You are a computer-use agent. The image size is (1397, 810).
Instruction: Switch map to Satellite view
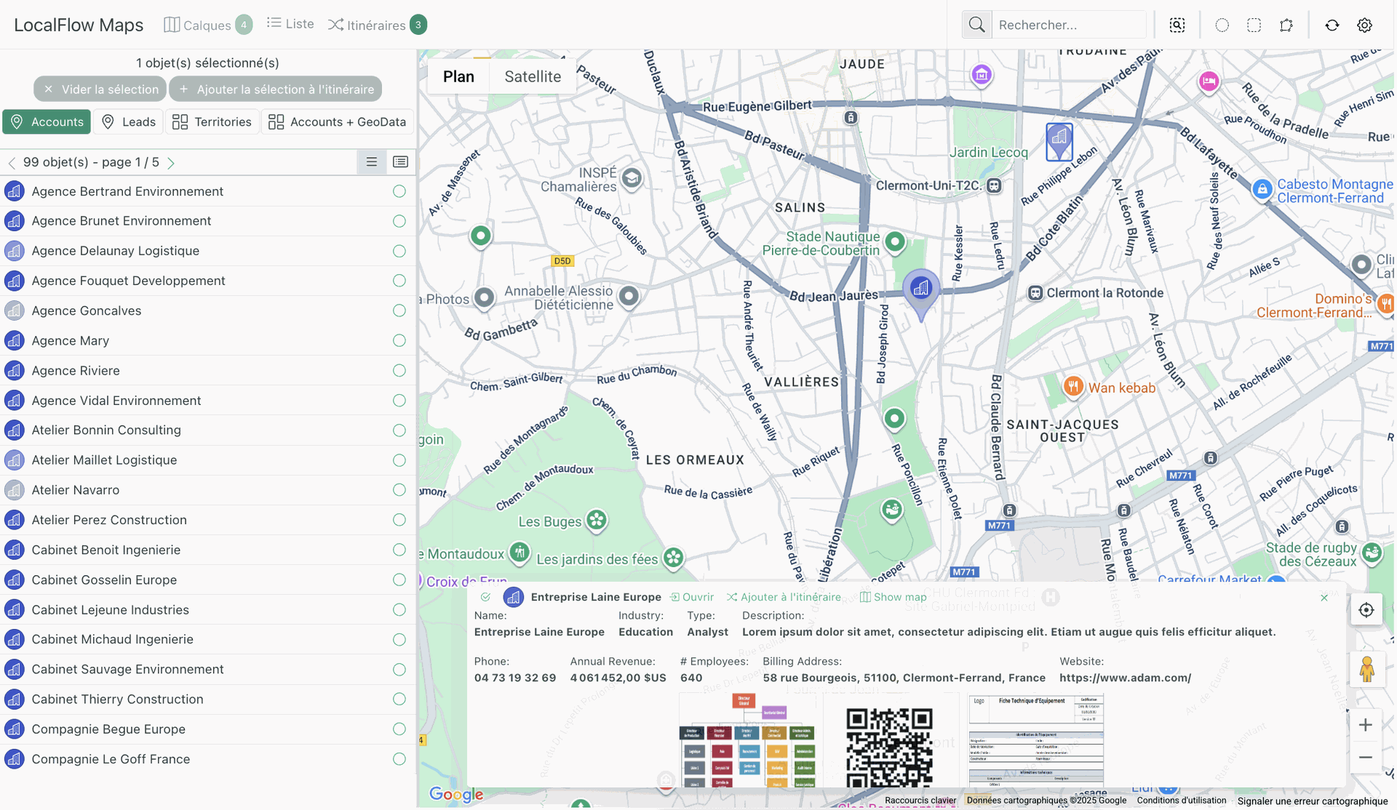(533, 77)
